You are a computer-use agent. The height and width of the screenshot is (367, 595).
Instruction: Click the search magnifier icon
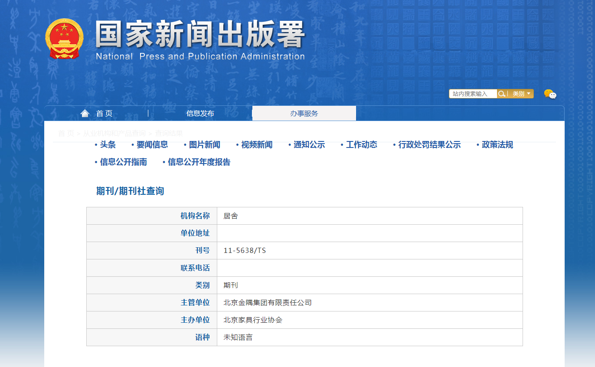pyautogui.click(x=501, y=94)
